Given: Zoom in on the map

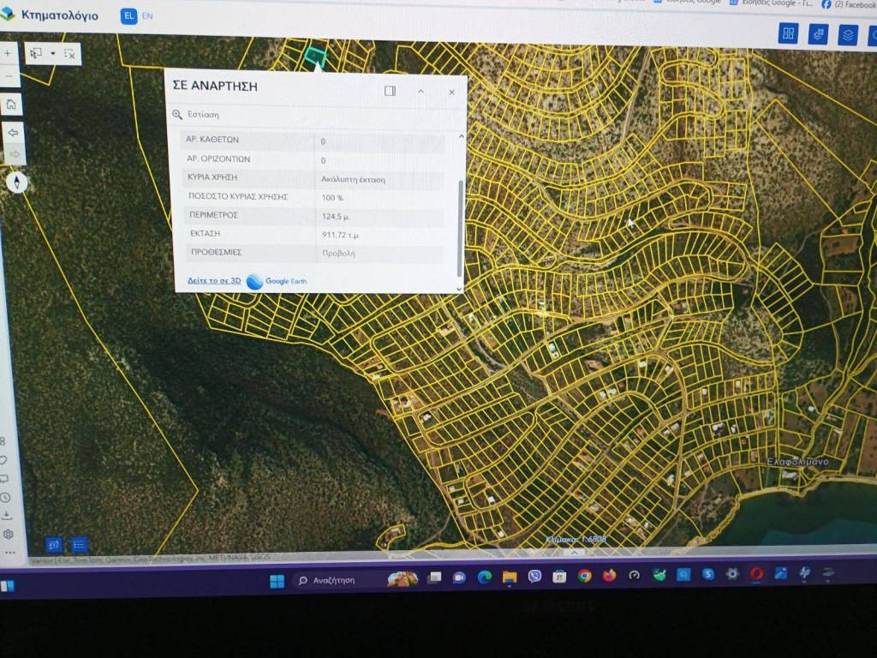Looking at the screenshot, I should coord(9,53).
